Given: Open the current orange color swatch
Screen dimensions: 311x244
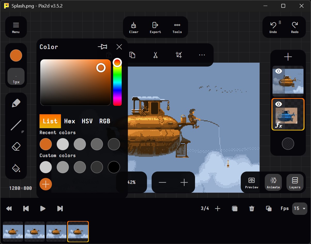Looking at the screenshot, I should pyautogui.click(x=16, y=55).
